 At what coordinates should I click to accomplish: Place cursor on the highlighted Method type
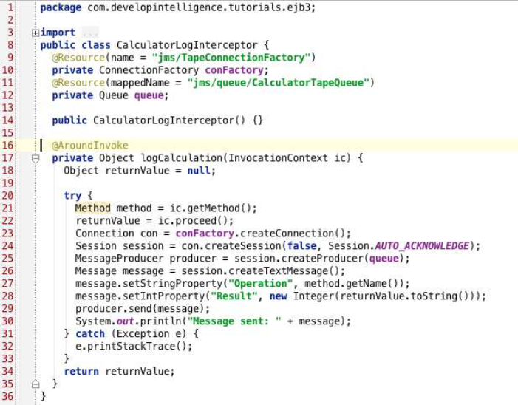tap(92, 208)
